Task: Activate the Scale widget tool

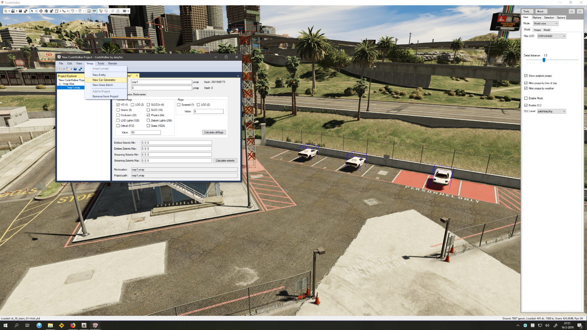Action: (x=51, y=11)
